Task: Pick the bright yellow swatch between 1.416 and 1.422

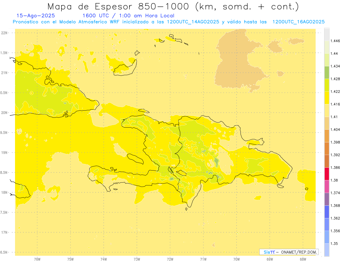Action: click(x=327, y=98)
